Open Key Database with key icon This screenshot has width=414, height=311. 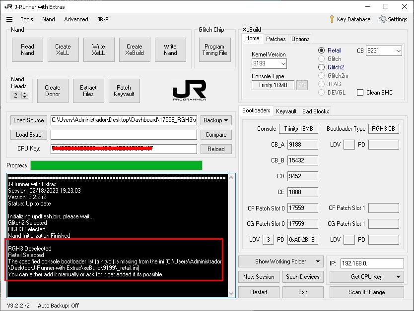(x=350, y=19)
